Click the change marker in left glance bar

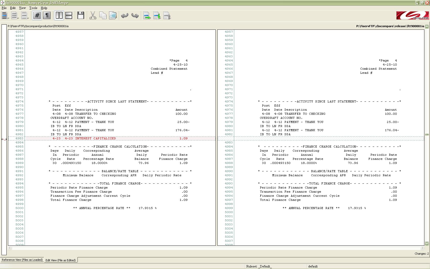tap(4, 139)
